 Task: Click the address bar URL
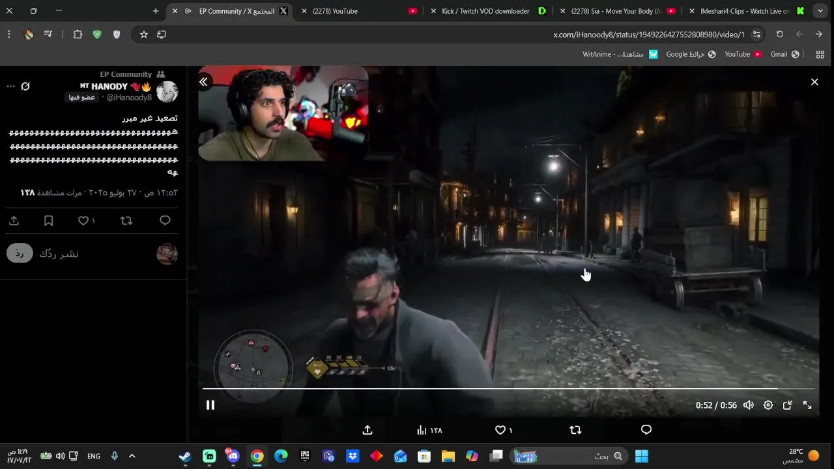point(649,35)
